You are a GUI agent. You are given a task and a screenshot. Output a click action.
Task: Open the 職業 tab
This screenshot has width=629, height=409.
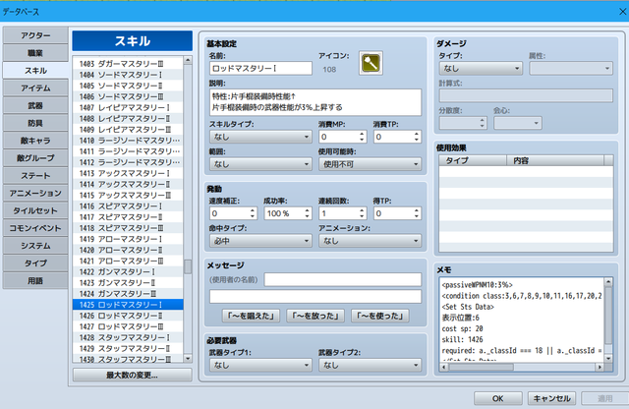pos(35,53)
